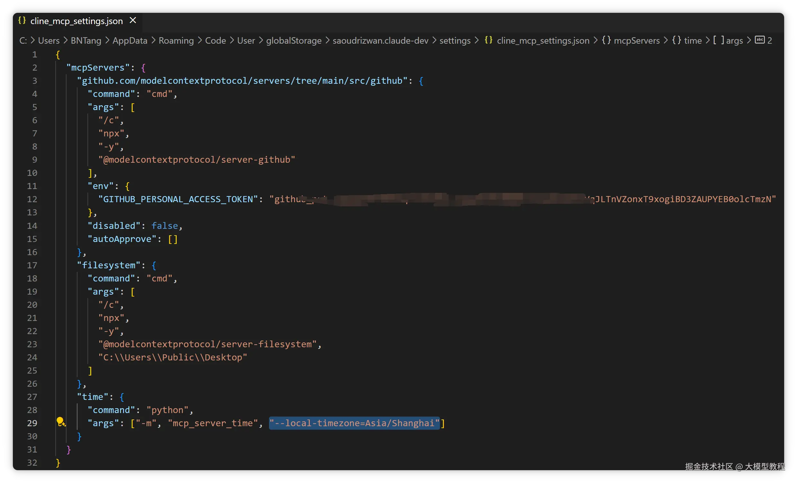
Task: Click line number 29 in the gutter
Action: [32, 423]
